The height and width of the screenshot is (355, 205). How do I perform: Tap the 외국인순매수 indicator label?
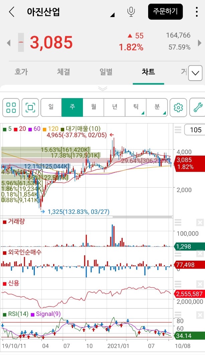click(22, 252)
